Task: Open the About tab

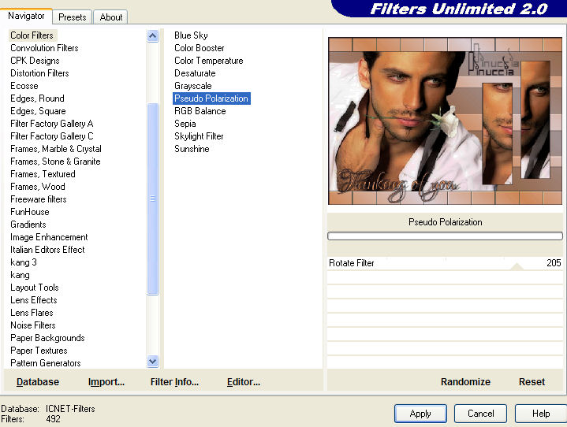Action: coord(110,17)
